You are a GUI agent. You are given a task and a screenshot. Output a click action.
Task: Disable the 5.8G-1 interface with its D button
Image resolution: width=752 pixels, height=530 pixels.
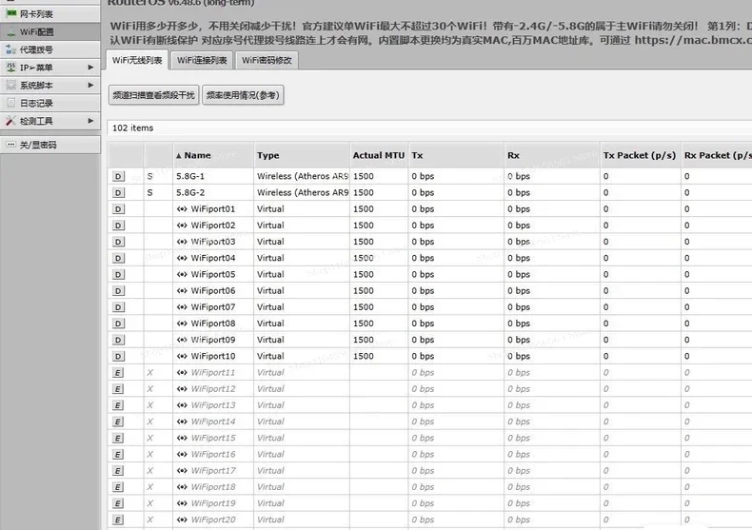click(118, 176)
